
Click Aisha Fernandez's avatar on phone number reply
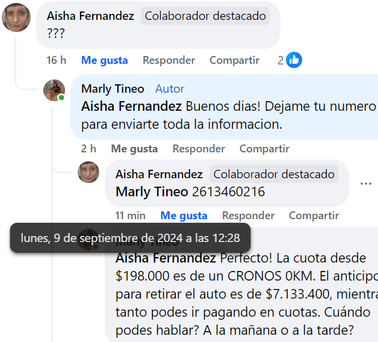(88, 172)
